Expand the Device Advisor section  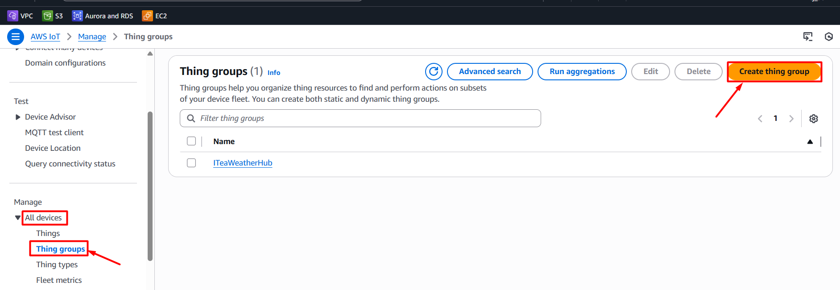[x=18, y=117]
